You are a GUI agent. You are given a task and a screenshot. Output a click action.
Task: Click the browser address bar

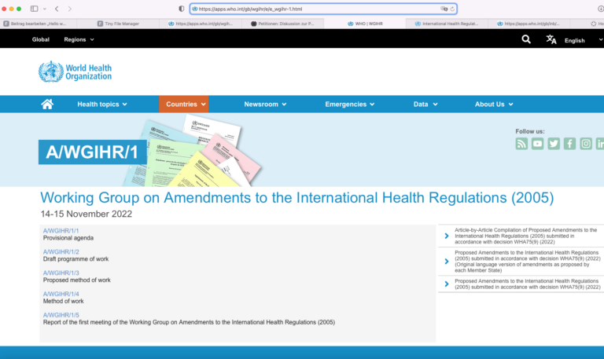[323, 9]
